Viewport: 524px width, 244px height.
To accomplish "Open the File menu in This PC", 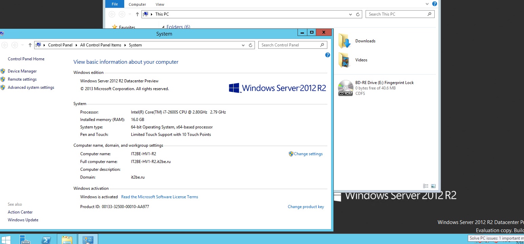I will (x=114, y=4).
